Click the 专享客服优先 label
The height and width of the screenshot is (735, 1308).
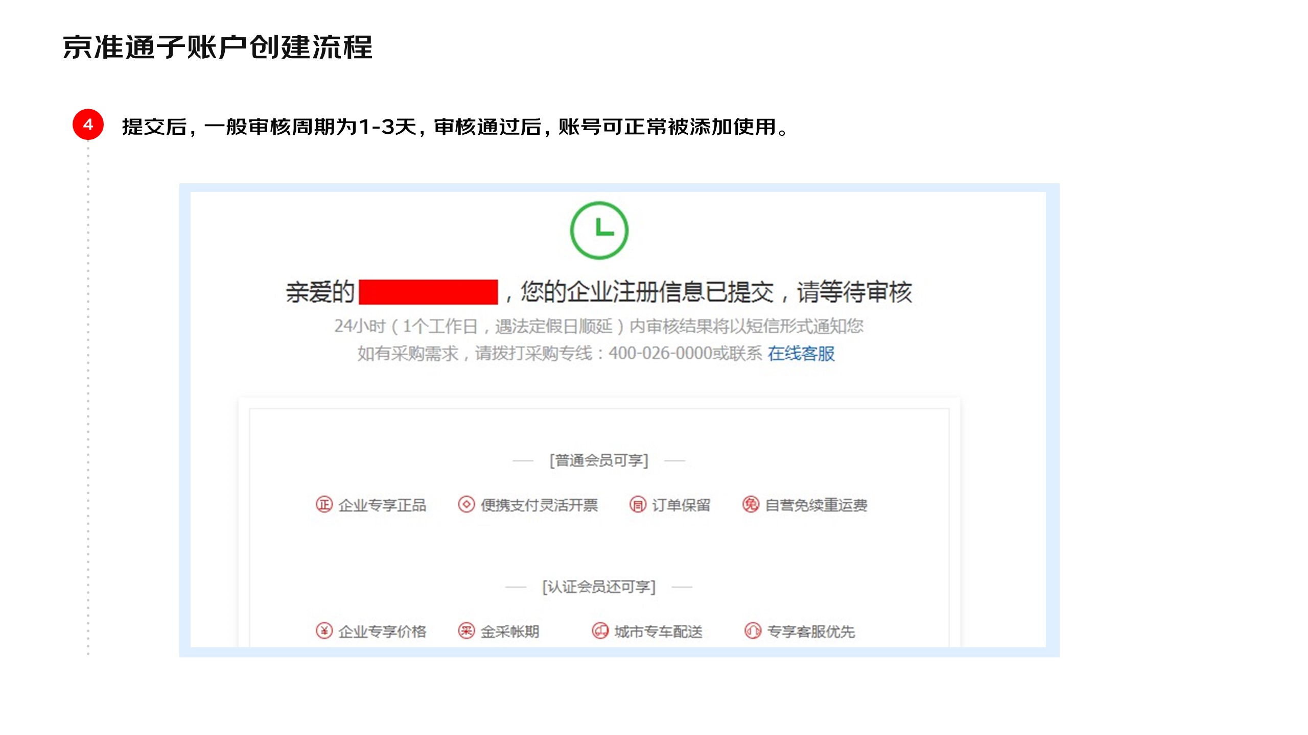[811, 632]
